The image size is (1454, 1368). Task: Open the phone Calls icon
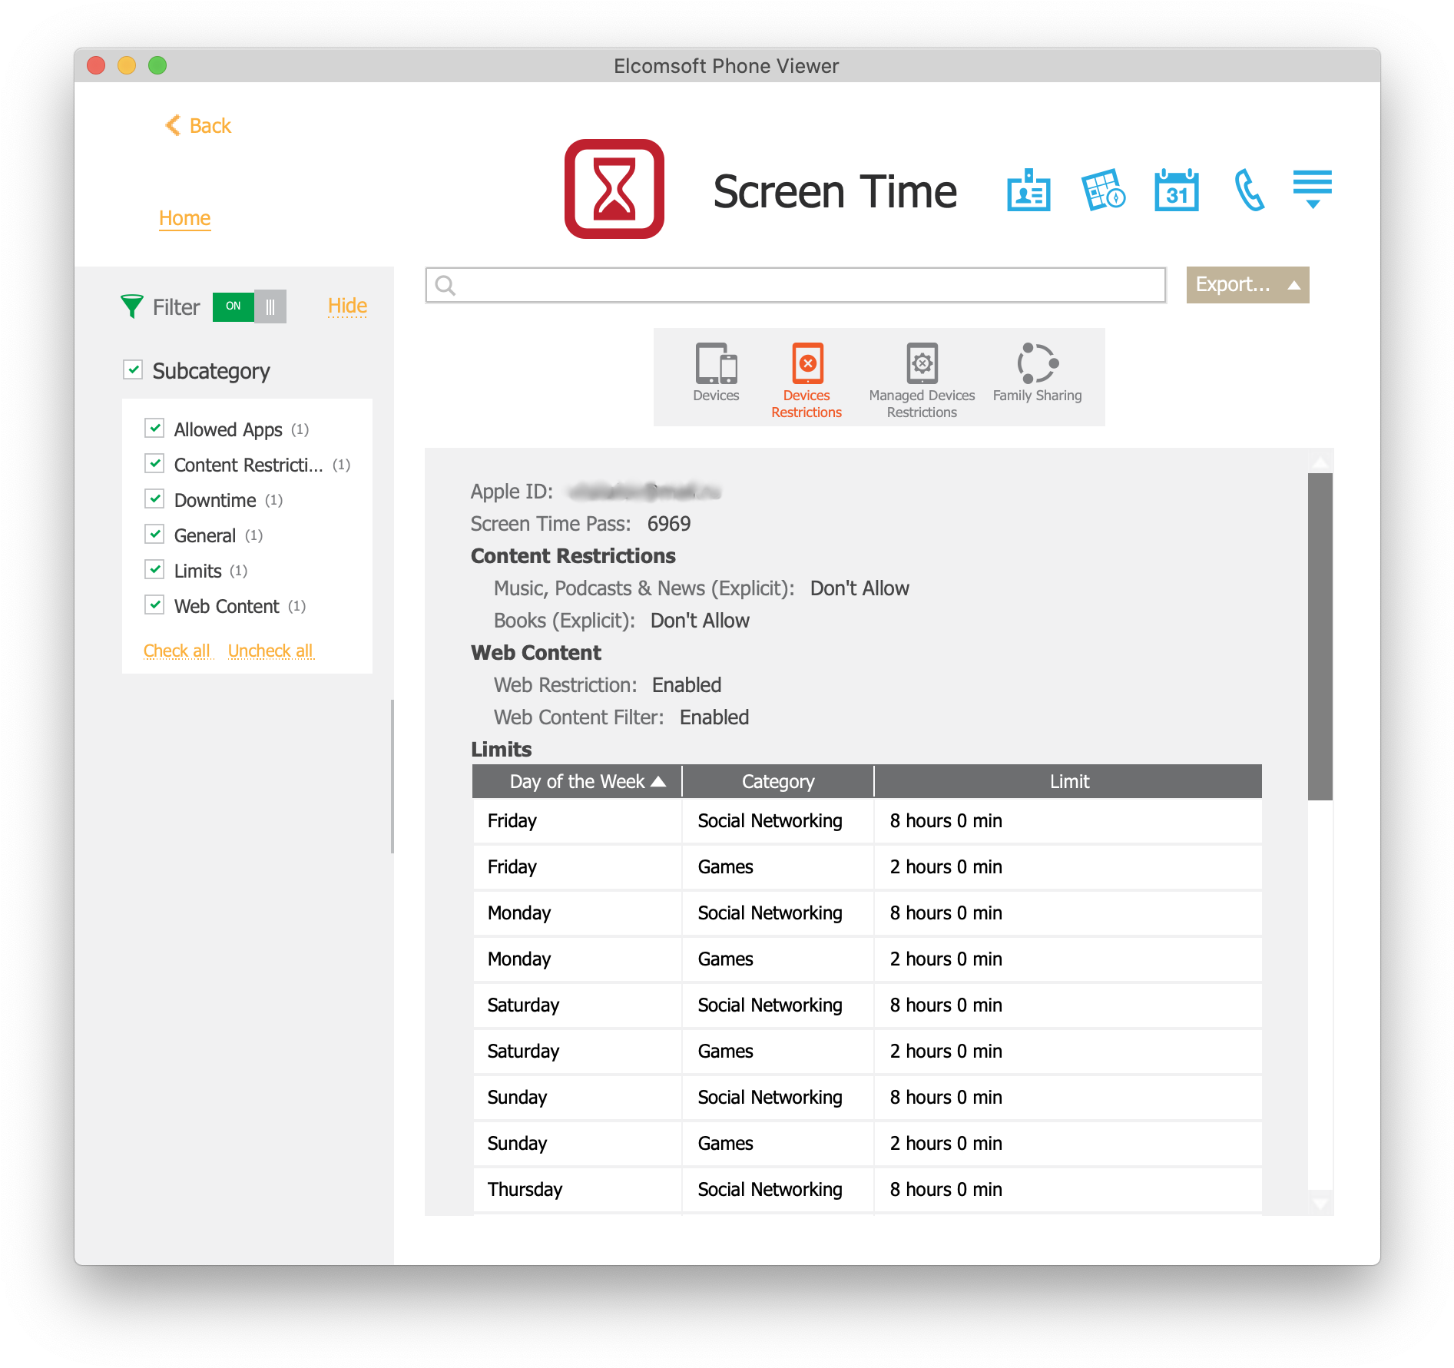(1249, 190)
